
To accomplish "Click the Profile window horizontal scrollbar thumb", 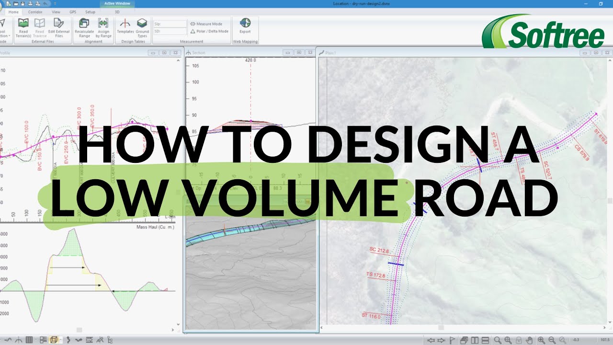I will pos(79,330).
